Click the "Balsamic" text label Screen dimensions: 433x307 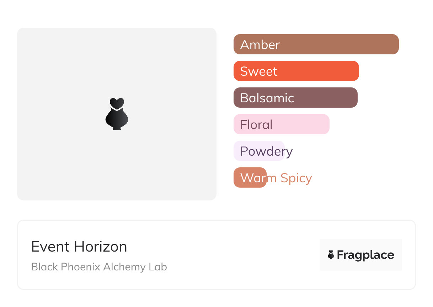pos(267,98)
